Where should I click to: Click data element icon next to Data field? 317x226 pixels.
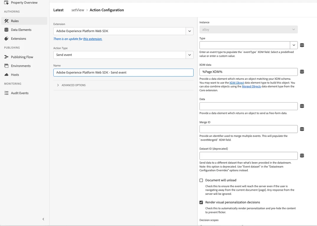(x=302, y=106)
